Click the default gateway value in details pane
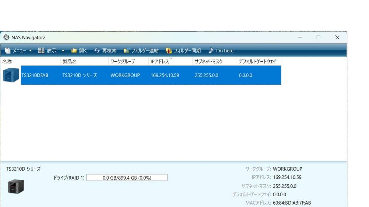 point(280,194)
